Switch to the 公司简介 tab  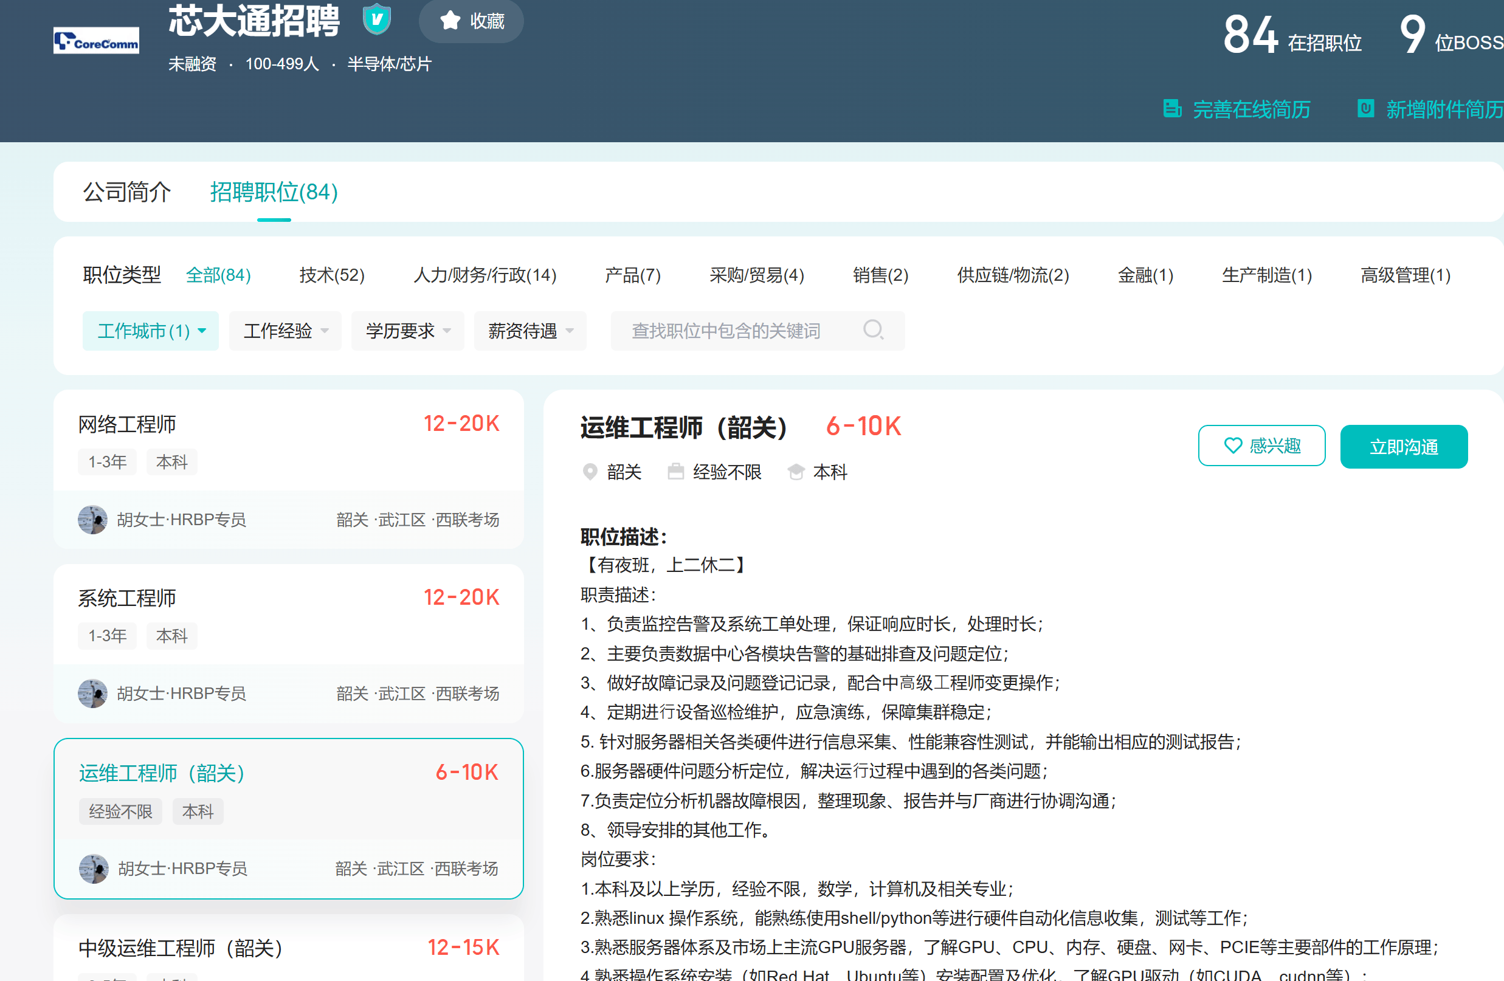[x=127, y=192]
